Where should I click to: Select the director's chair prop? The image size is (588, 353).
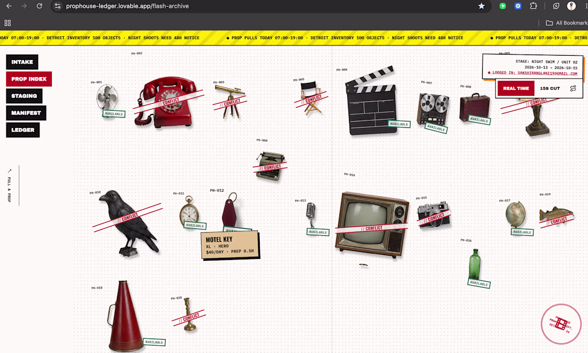[311, 97]
